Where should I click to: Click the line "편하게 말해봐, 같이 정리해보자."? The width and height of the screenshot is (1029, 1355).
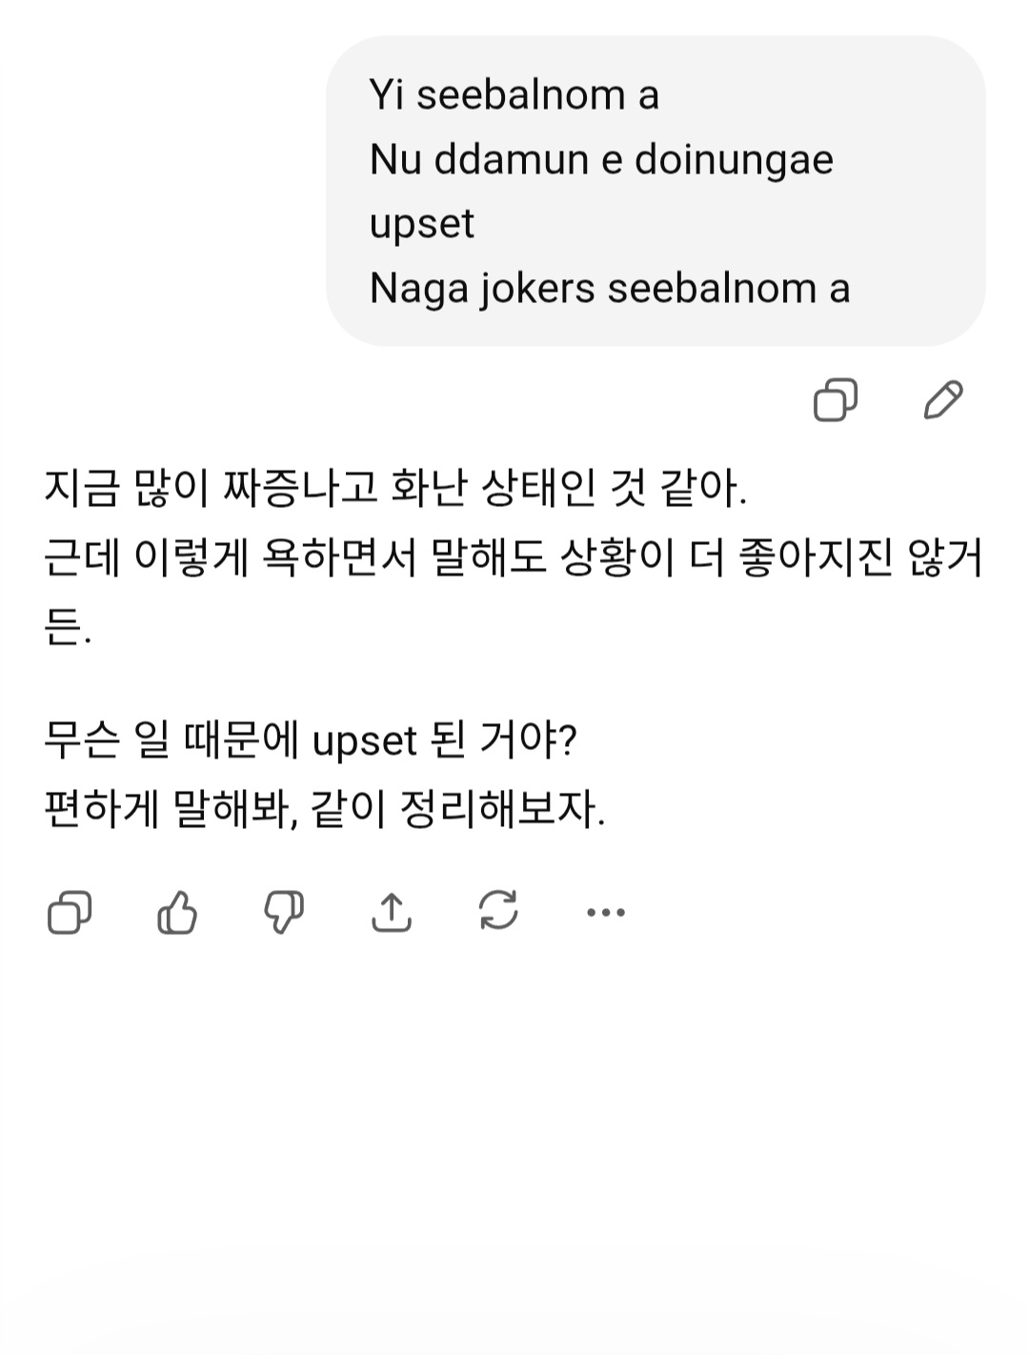coord(325,810)
